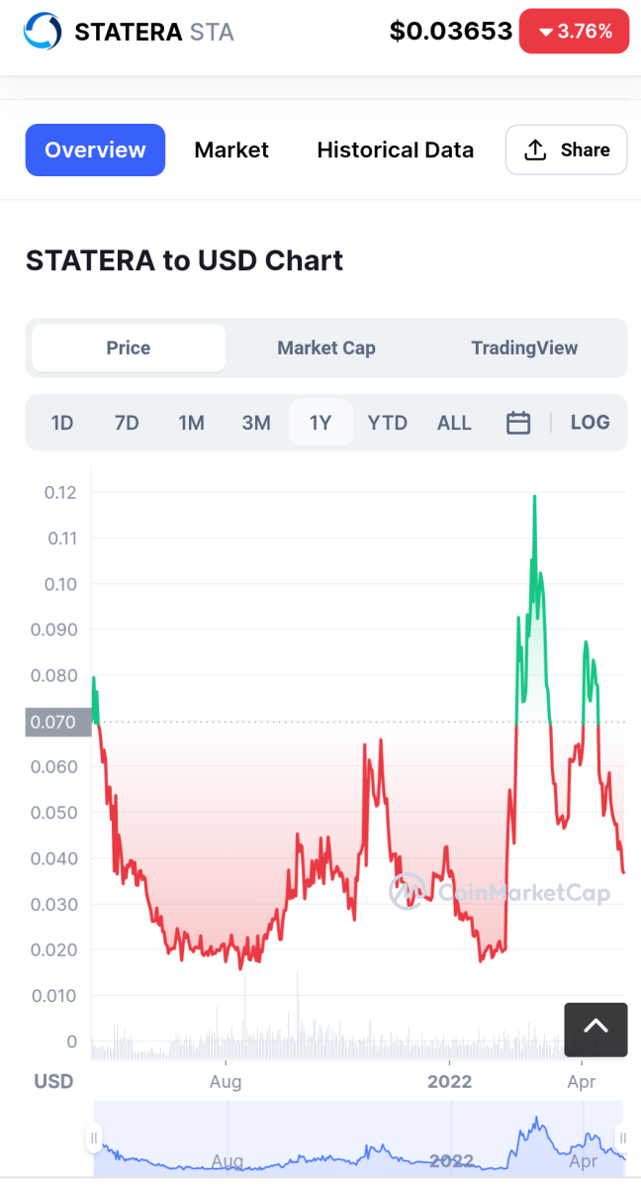Click the Statera logo icon
This screenshot has height=1188, width=641.
pos(43,32)
